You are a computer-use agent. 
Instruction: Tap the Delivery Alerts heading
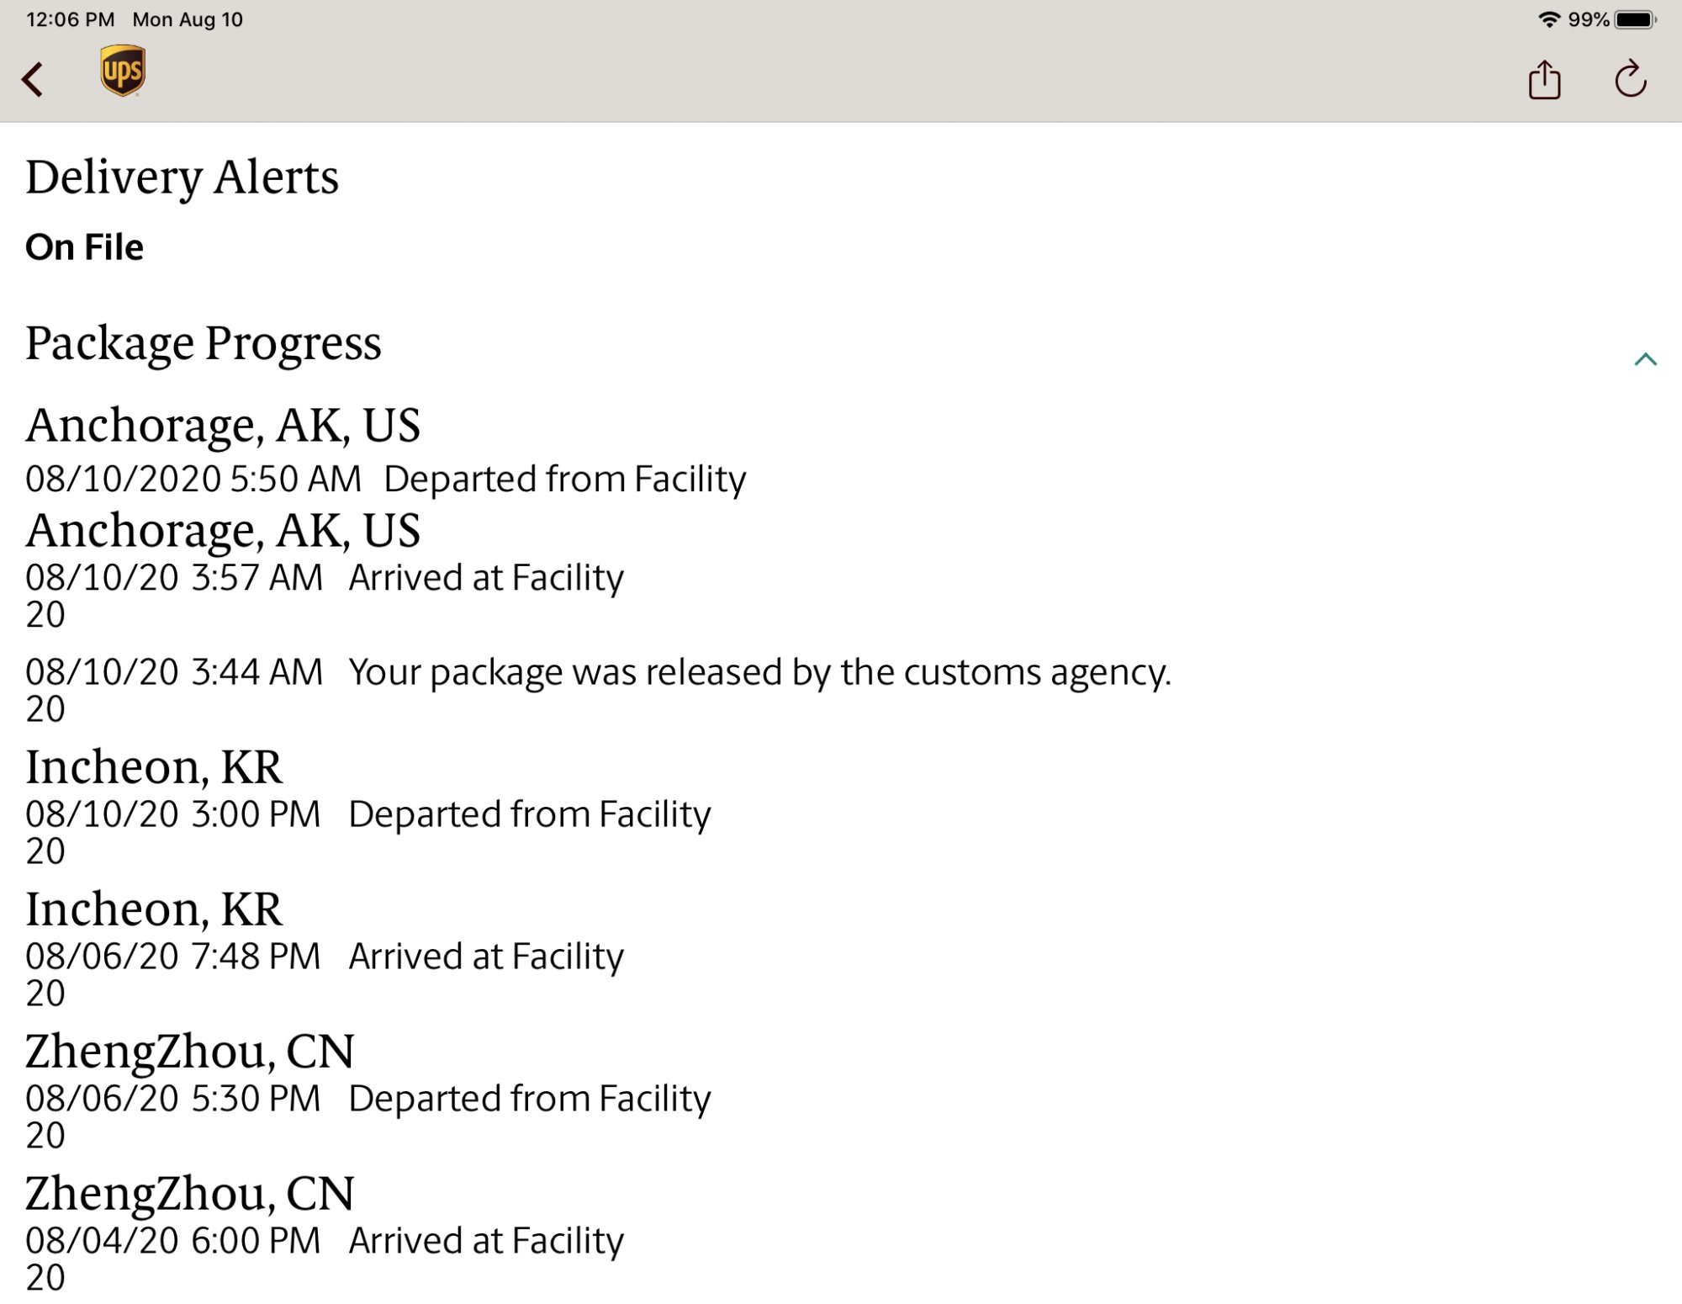[x=182, y=178]
